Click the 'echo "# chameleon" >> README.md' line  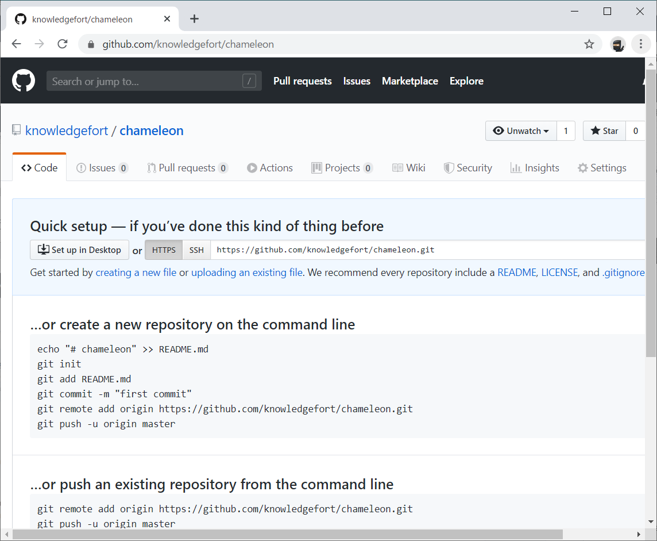(123, 350)
